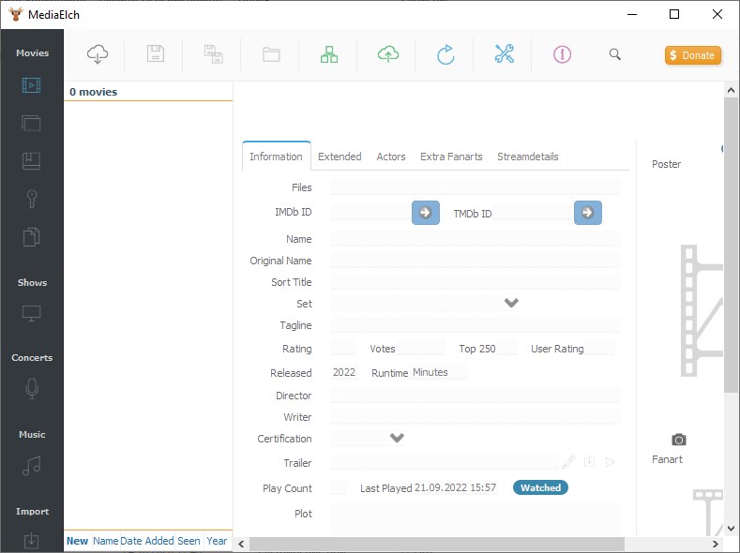Click the scroll left arrow
740x553 pixels.
tap(241, 544)
